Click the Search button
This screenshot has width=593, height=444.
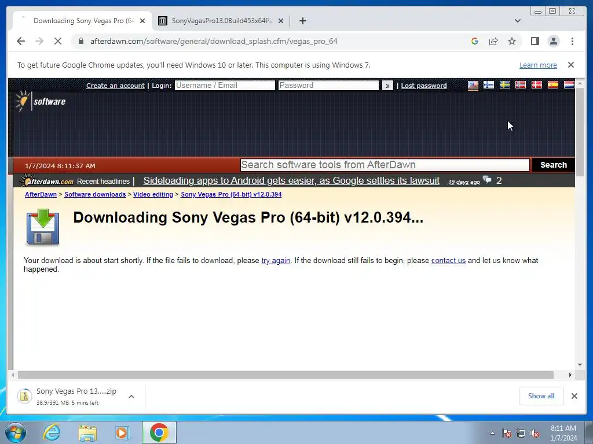tap(553, 165)
